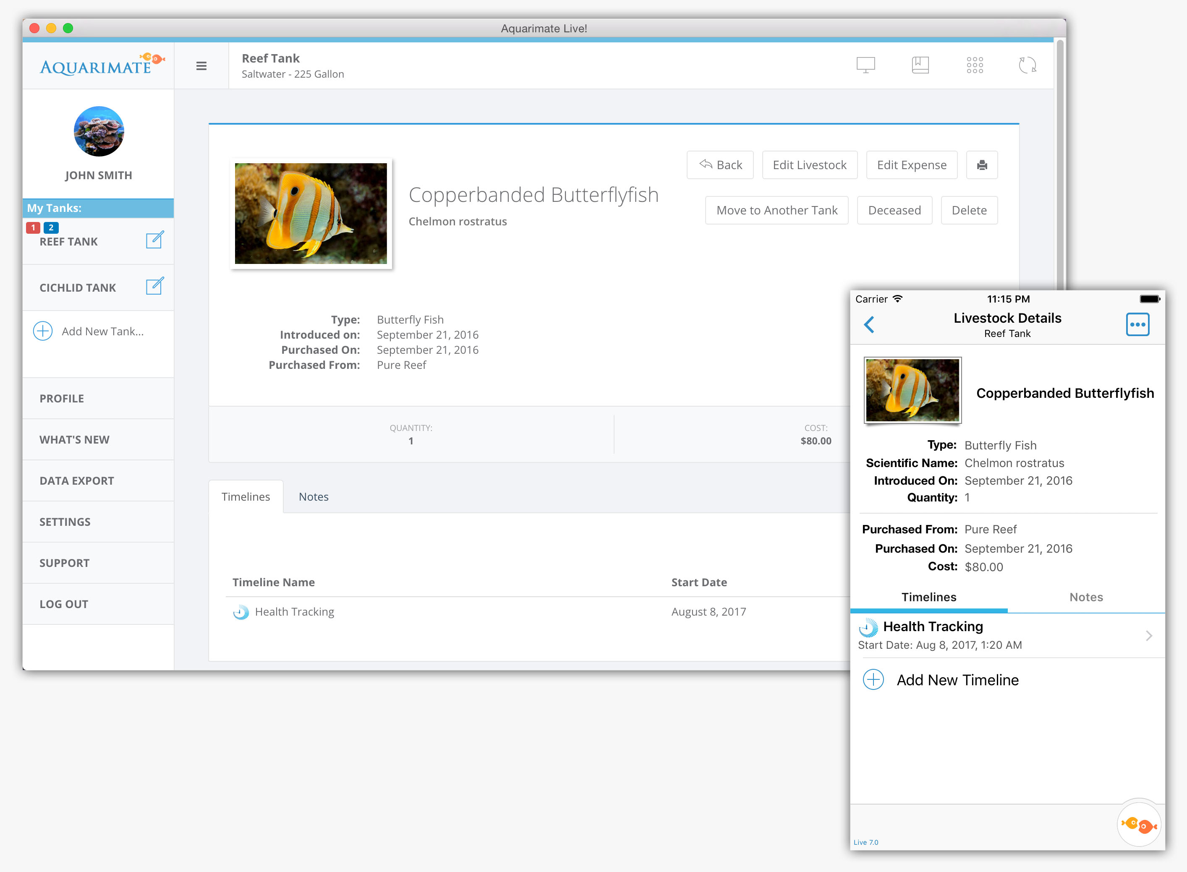This screenshot has width=1187, height=872.
Task: Open the Profile menu item
Action: (98, 399)
